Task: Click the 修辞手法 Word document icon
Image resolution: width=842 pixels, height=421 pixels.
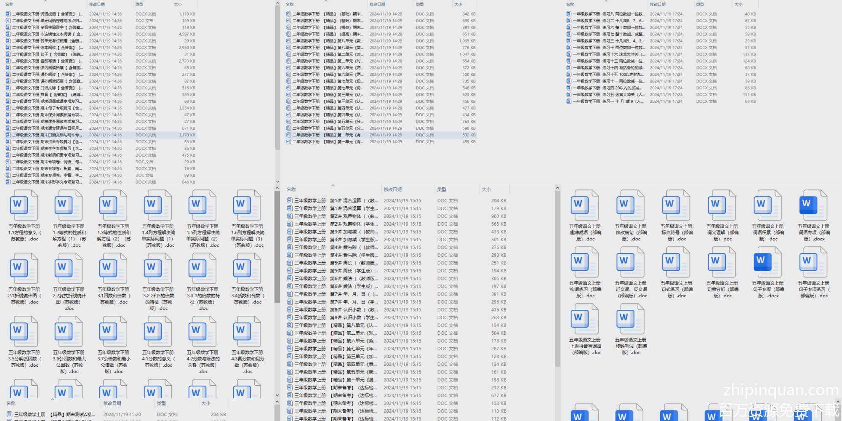Action: [630, 319]
